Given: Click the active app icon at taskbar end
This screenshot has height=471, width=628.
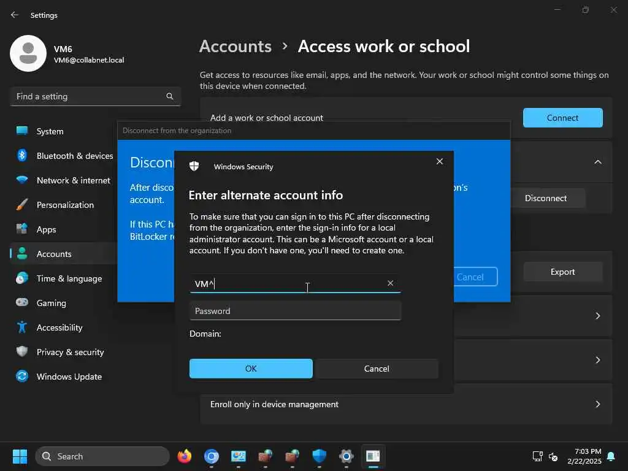Looking at the screenshot, I should coord(373,456).
